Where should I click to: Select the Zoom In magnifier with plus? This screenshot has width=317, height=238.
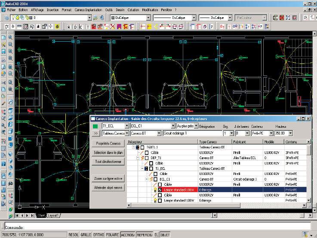pos(10,67)
